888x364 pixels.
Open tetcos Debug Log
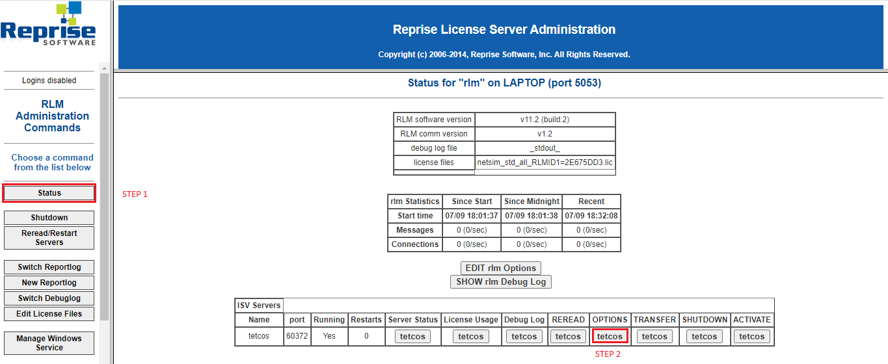point(524,337)
